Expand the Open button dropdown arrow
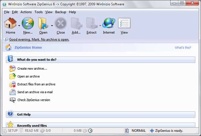Viewport: 201px width, 136px height. pos(52,26)
